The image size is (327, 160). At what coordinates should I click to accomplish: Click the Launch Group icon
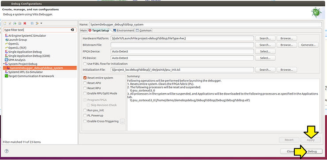pos(7,40)
